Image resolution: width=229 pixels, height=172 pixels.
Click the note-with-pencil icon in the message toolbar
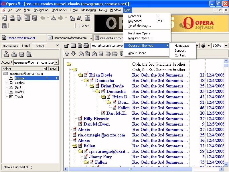click(101, 54)
